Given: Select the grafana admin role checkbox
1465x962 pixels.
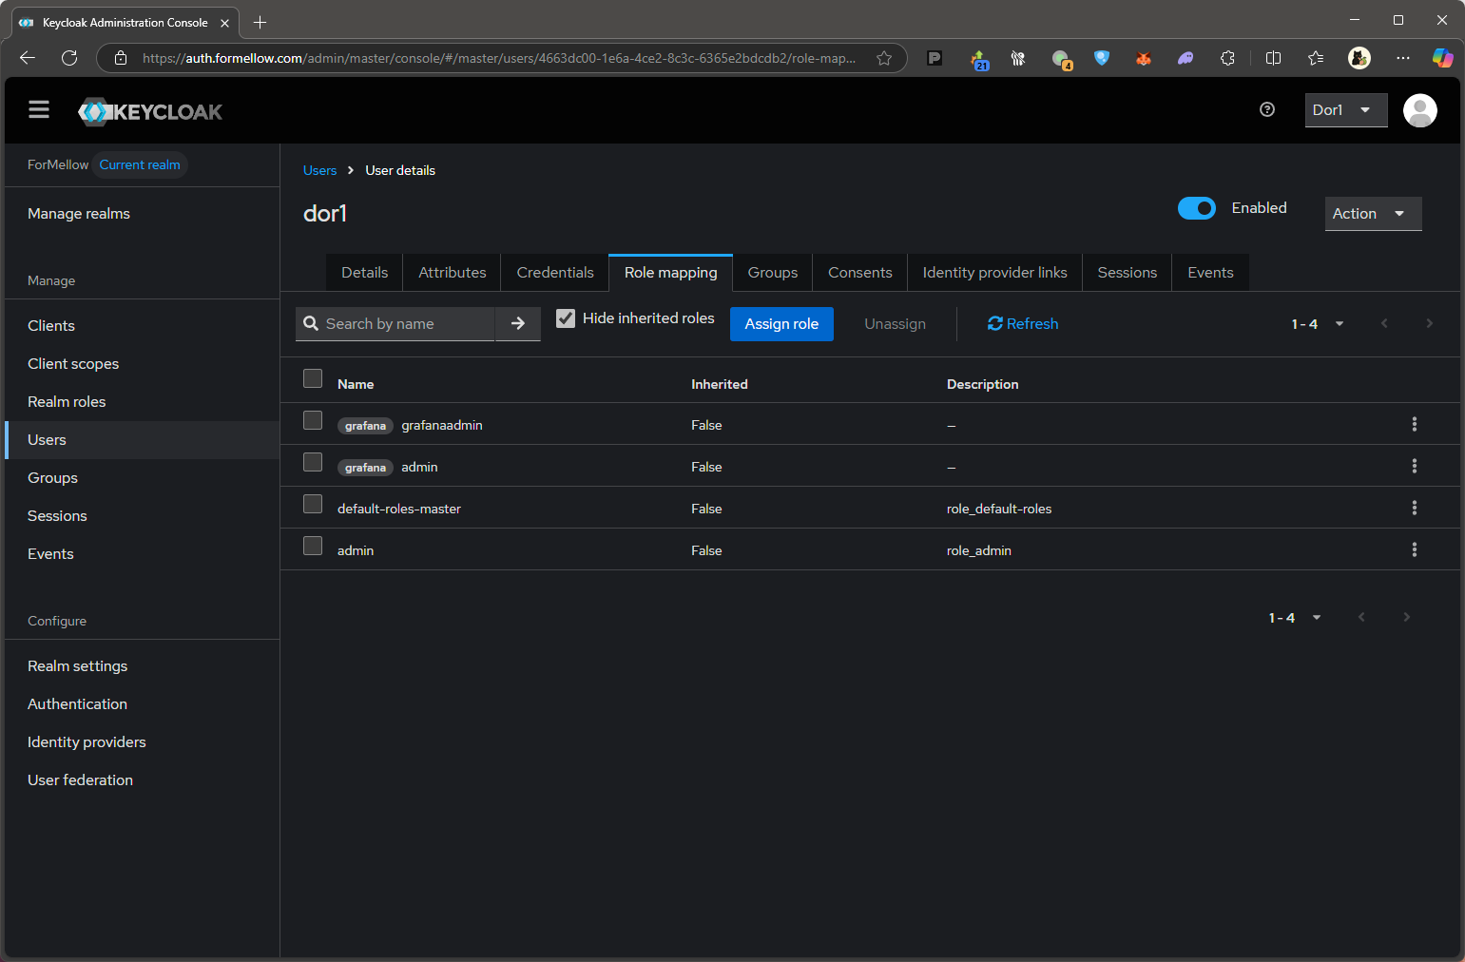Looking at the screenshot, I should click(313, 462).
